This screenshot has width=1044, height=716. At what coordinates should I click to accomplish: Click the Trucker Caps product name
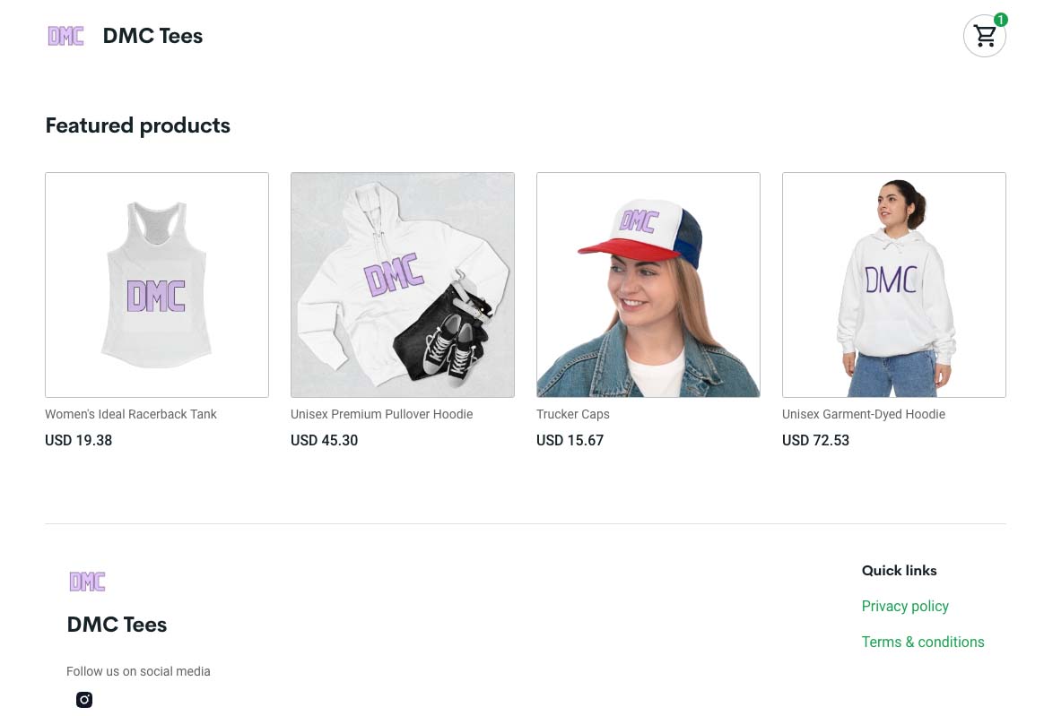pyautogui.click(x=573, y=414)
